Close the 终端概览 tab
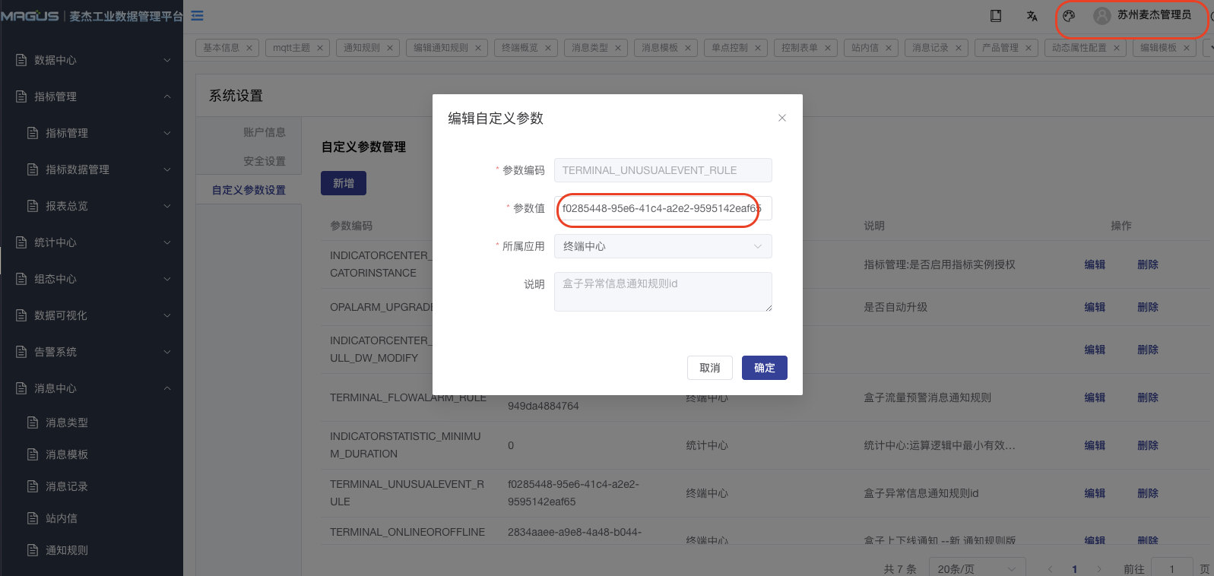Image resolution: width=1214 pixels, height=576 pixels. tap(548, 48)
